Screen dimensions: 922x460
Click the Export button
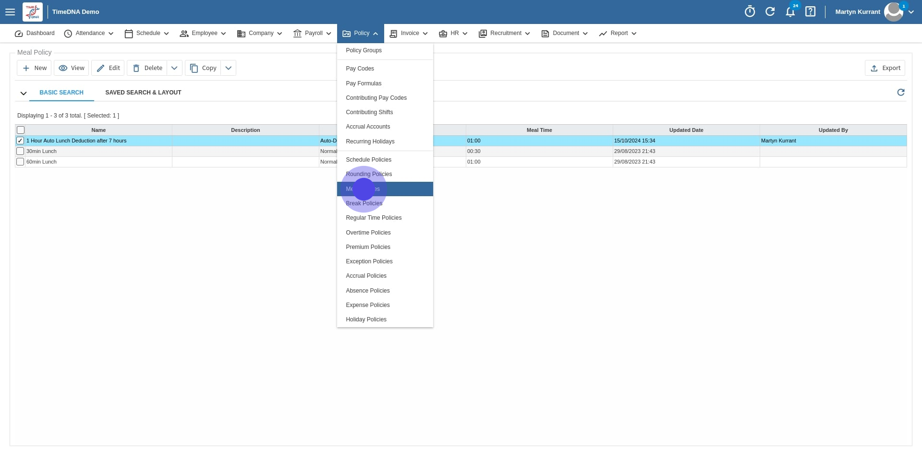pyautogui.click(x=885, y=68)
